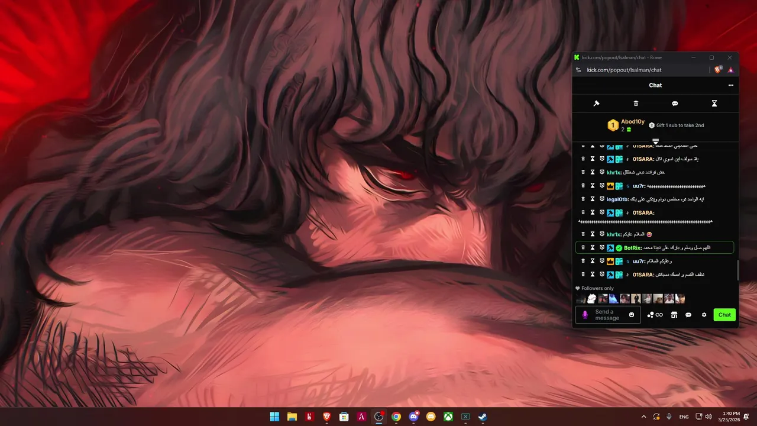Click the kick.com popout URL address
The image size is (757, 426).
pyautogui.click(x=624, y=70)
